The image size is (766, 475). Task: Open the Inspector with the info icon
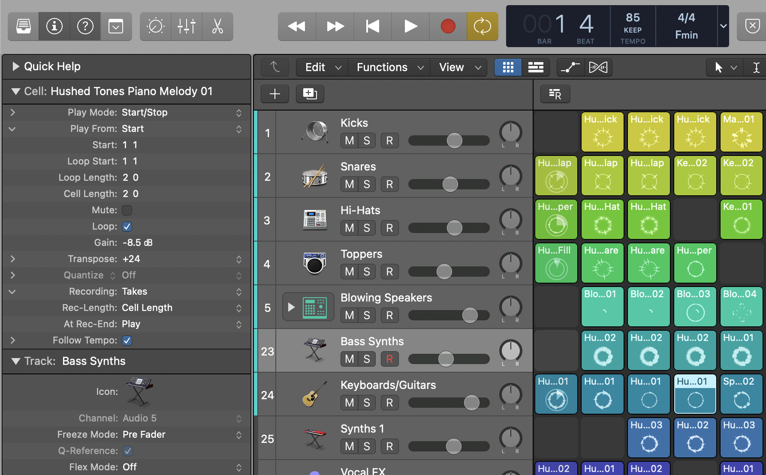(54, 26)
